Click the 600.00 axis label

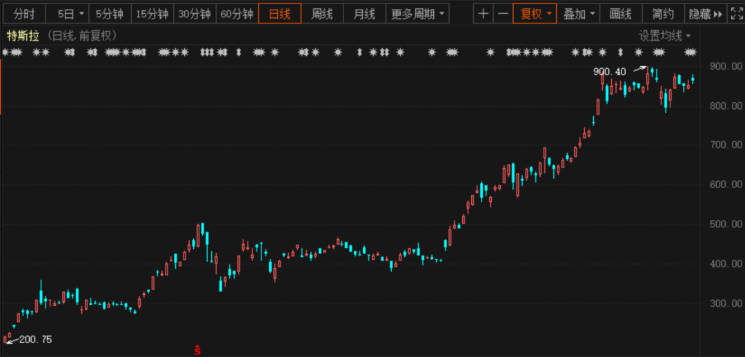(724, 184)
